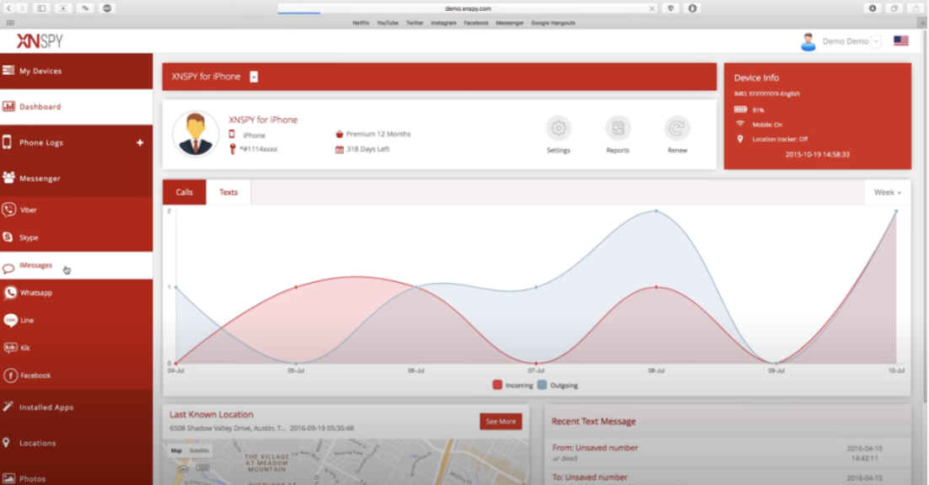
Task: Open the Reports icon
Action: click(617, 128)
